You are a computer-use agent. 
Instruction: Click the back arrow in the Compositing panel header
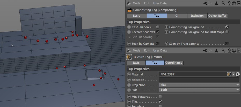[206, 3]
